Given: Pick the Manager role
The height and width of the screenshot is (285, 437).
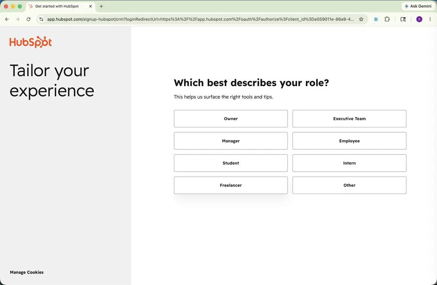Looking at the screenshot, I should coord(231,141).
